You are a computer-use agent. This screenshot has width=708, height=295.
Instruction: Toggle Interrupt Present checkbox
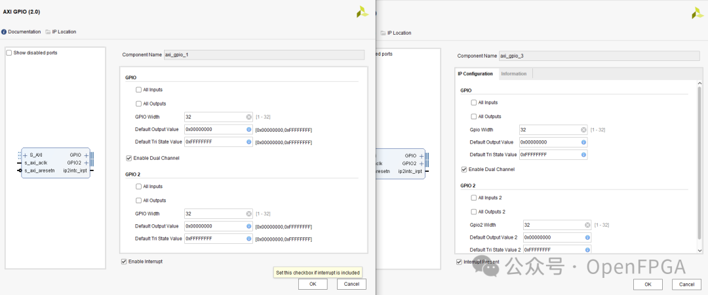(459, 262)
